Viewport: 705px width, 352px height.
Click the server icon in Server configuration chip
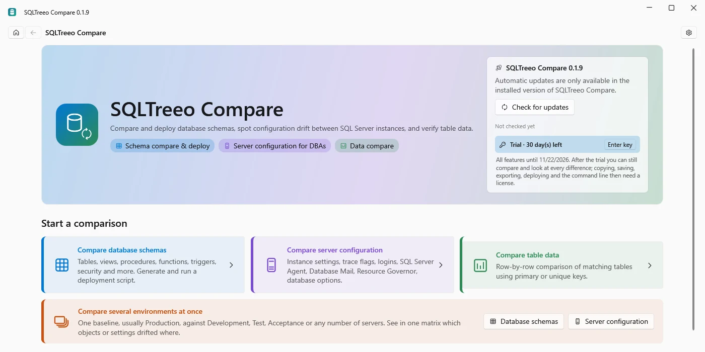227,146
